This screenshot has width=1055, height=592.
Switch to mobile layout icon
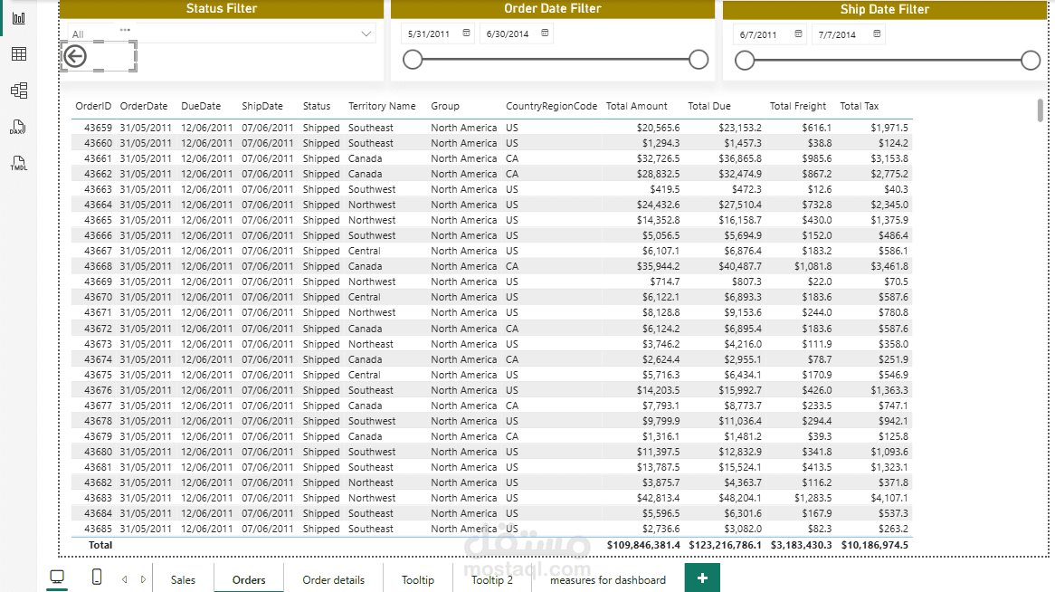[97, 578]
